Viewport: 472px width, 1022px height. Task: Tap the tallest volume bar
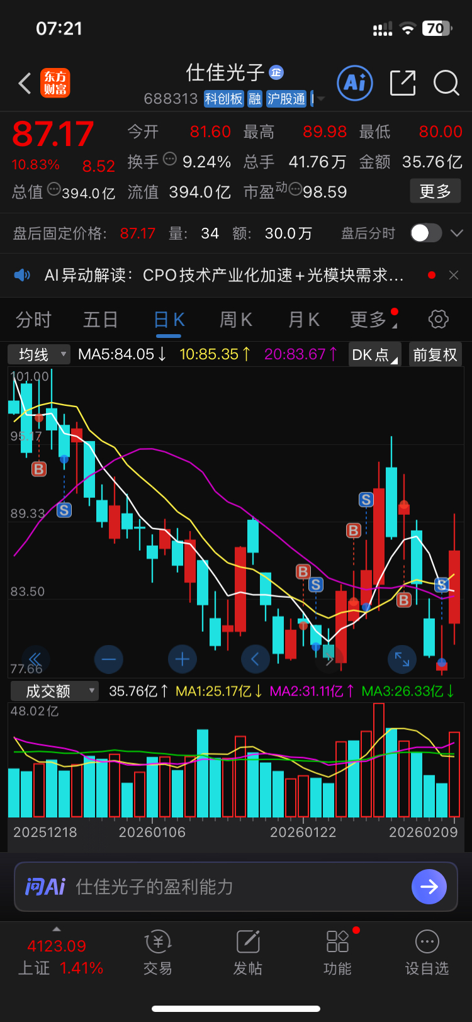point(379,760)
